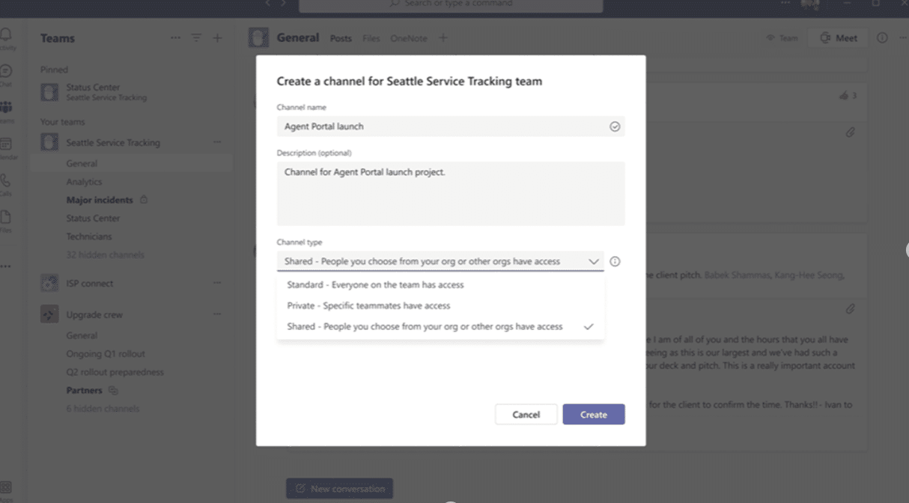The width and height of the screenshot is (909, 503).
Task: Select Shared channel type option
Action: 440,326
